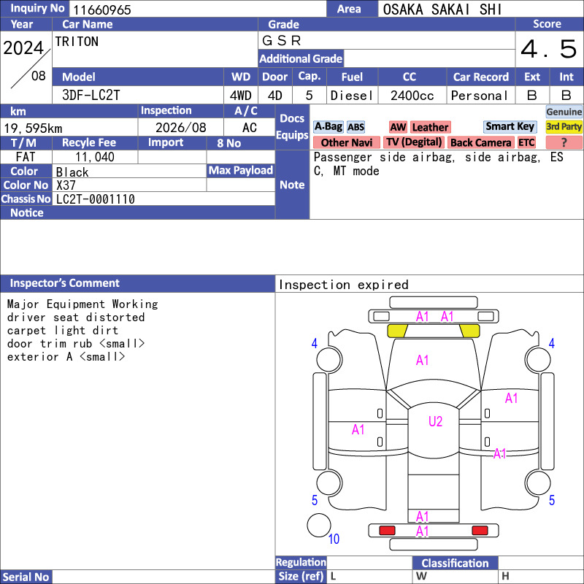
Task: Click the grade value GSR
Action: pyautogui.click(x=282, y=41)
